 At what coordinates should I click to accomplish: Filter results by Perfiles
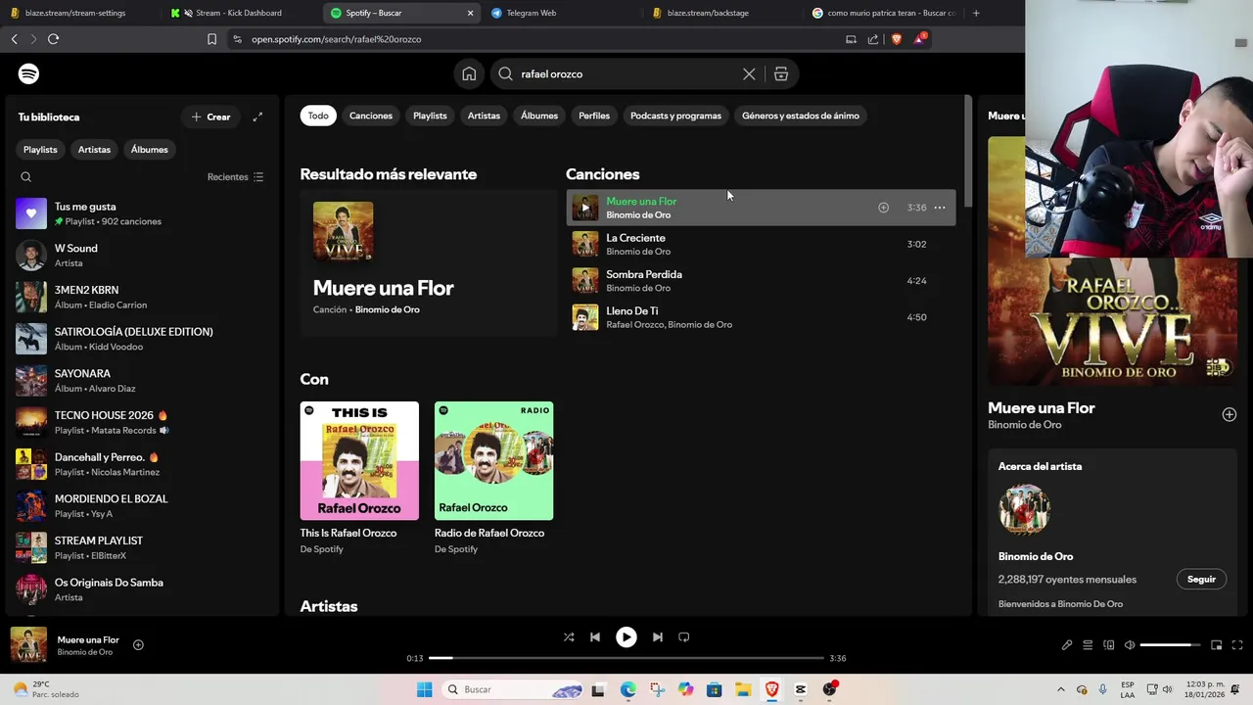[594, 116]
